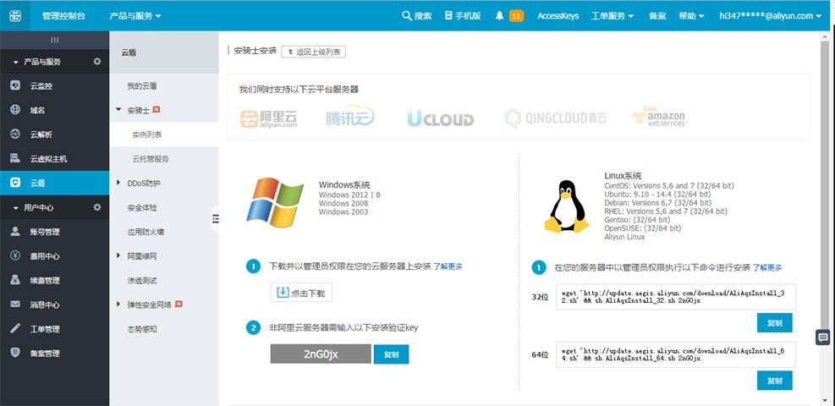Image resolution: width=835 pixels, height=406 pixels.
Task: Copy the 64位 Linux install command
Action: click(x=774, y=381)
